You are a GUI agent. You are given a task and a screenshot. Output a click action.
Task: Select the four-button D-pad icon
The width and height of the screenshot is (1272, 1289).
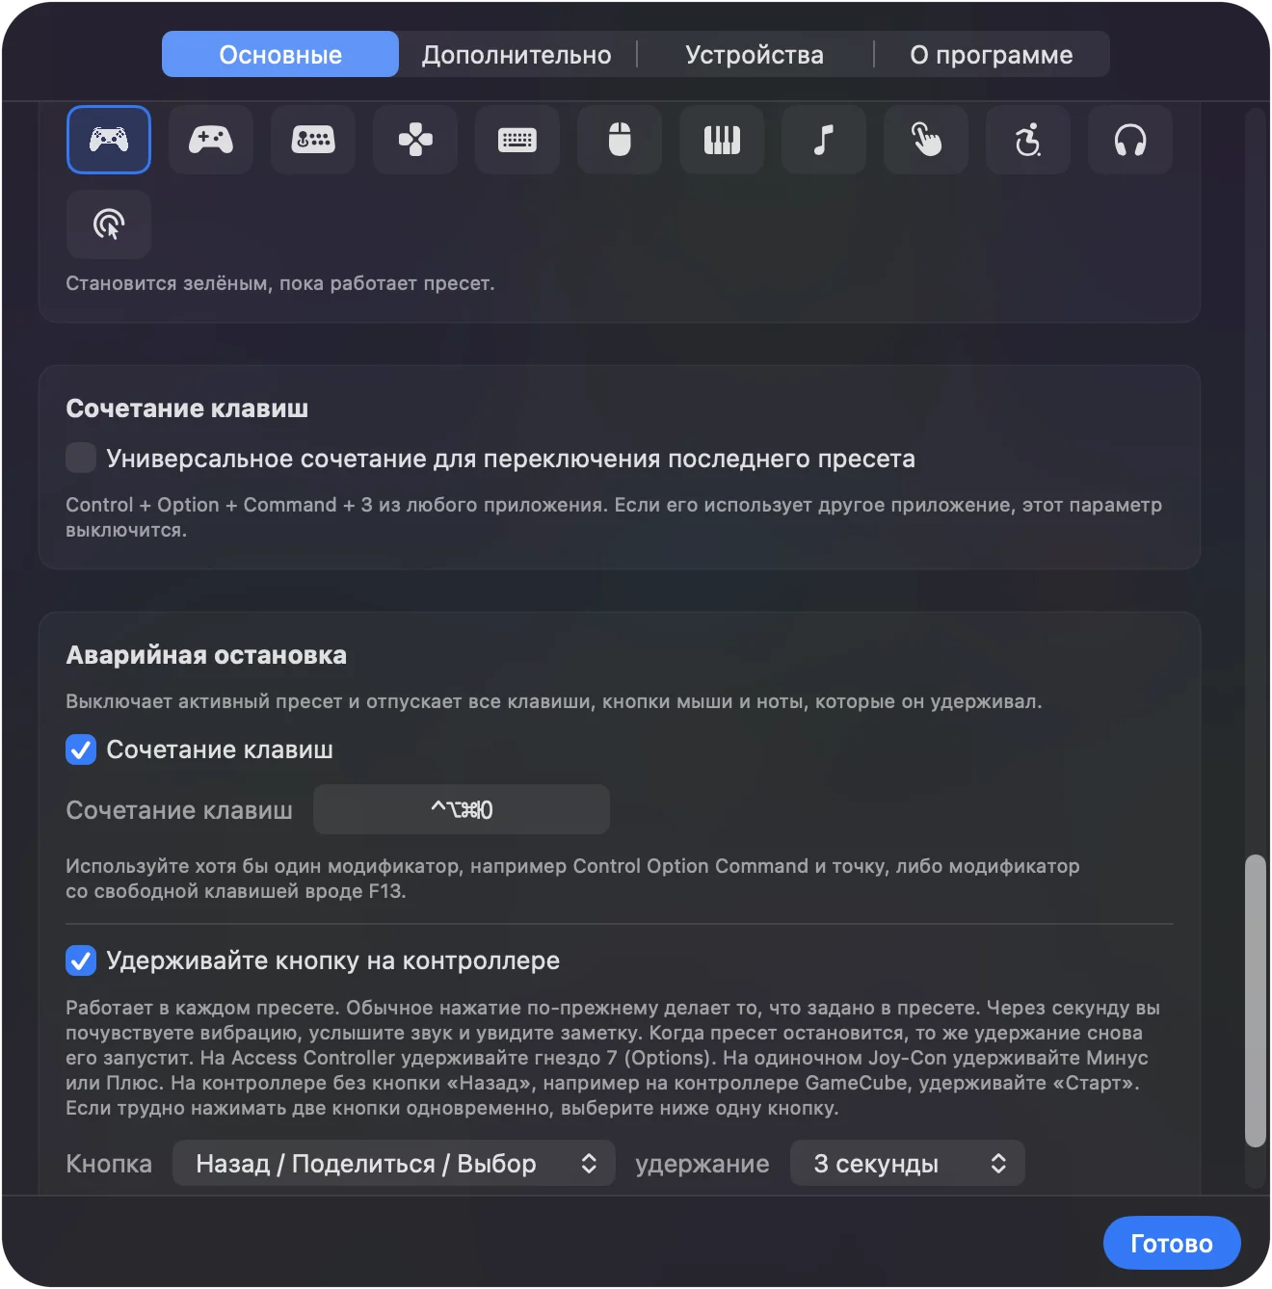click(x=415, y=140)
